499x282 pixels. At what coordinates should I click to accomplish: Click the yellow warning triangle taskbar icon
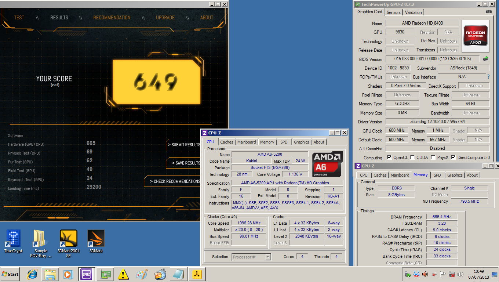pyautogui.click(x=123, y=274)
